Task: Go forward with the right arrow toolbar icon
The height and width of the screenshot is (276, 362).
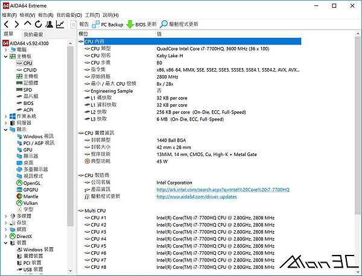Action: [x=17, y=24]
